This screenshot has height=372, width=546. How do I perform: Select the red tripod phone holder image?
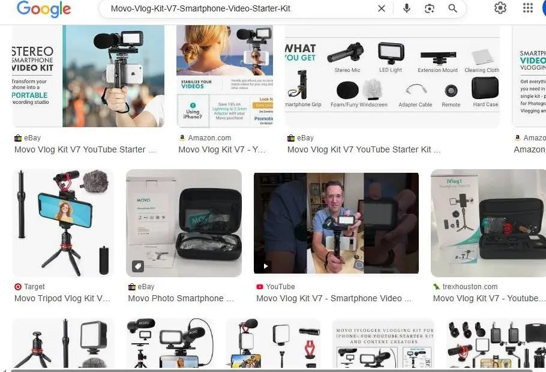pos(63,223)
